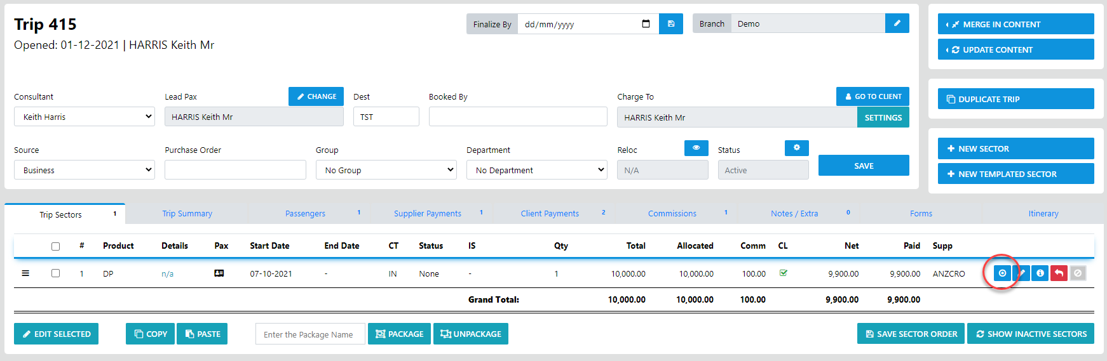This screenshot has height=361, width=1107.
Task: Click MERGE IN CONTENT button
Action: (x=1015, y=24)
